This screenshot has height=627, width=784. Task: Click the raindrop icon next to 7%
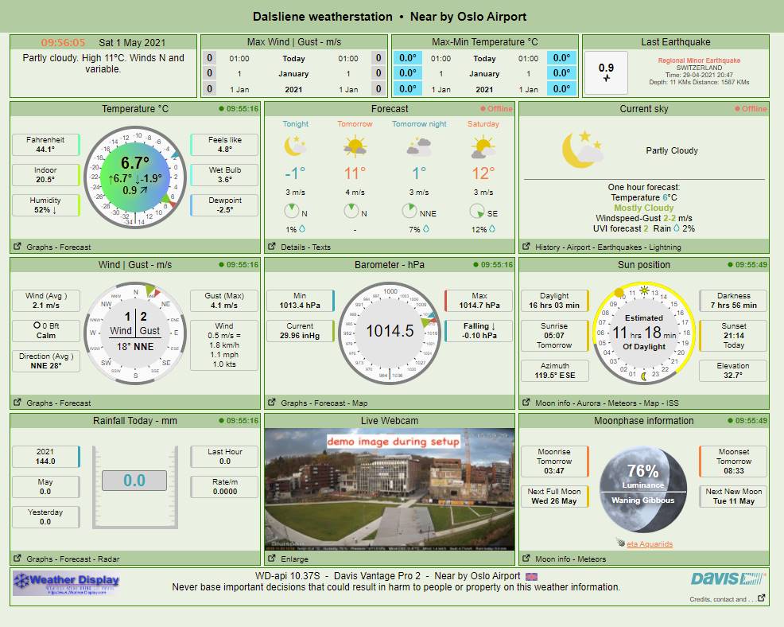[426, 229]
